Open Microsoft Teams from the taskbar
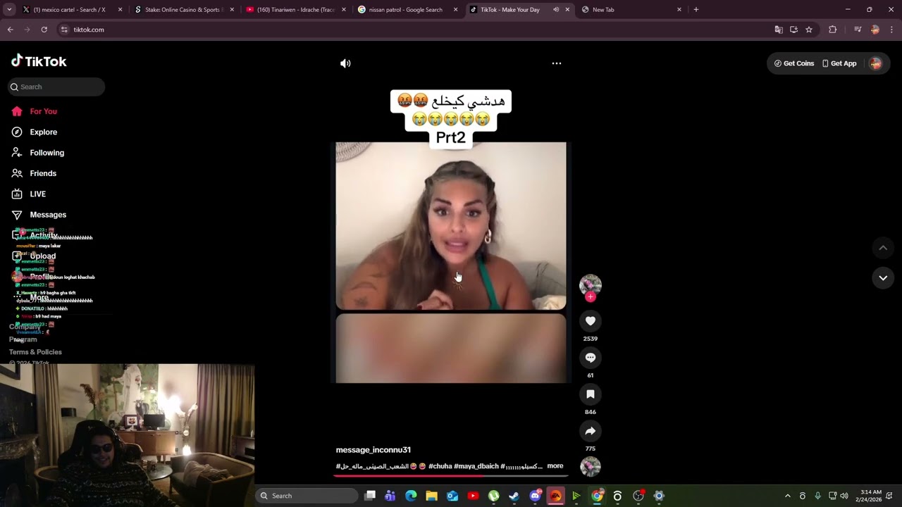The width and height of the screenshot is (902, 507). 390,496
